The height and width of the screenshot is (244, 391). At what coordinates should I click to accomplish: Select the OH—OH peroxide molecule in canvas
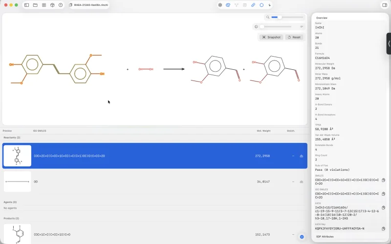tap(146, 69)
